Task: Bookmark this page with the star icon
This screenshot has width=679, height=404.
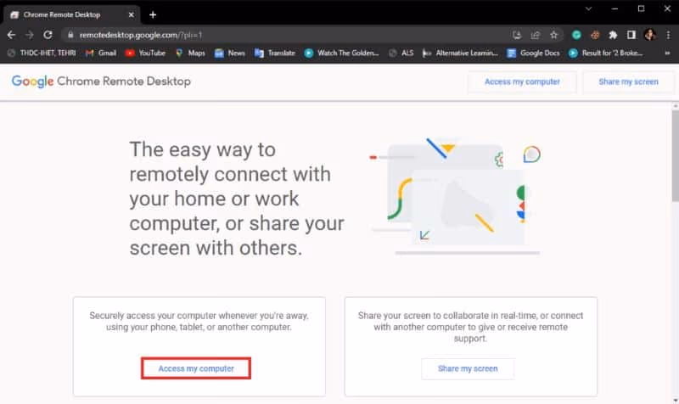Action: [554, 35]
